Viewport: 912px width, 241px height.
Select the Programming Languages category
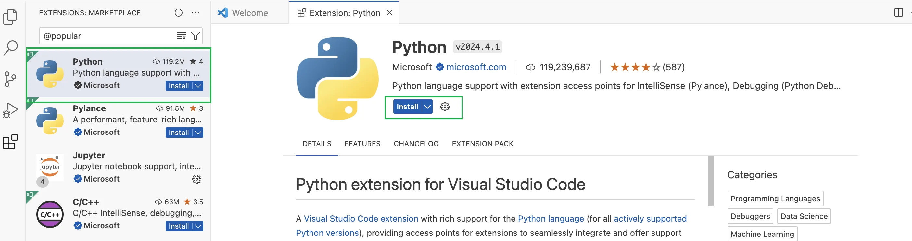[775, 198]
